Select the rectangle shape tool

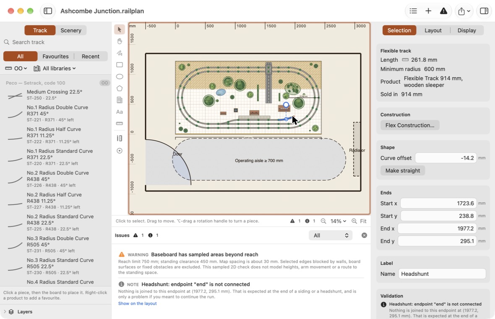click(x=119, y=65)
